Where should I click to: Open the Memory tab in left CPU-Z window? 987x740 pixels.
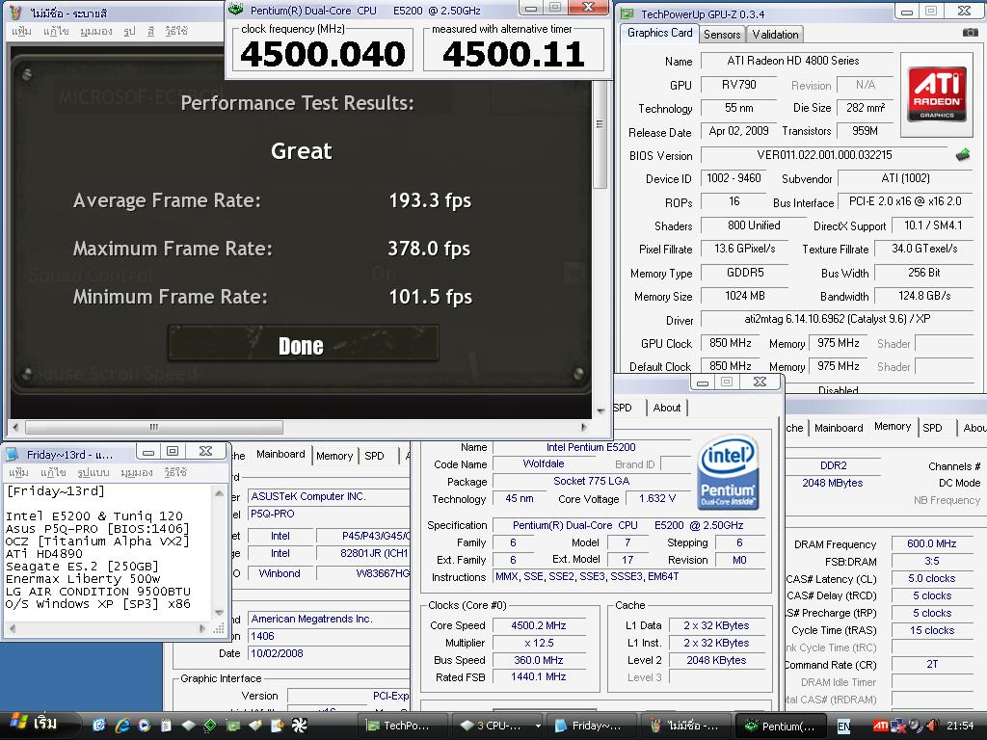tap(334, 456)
